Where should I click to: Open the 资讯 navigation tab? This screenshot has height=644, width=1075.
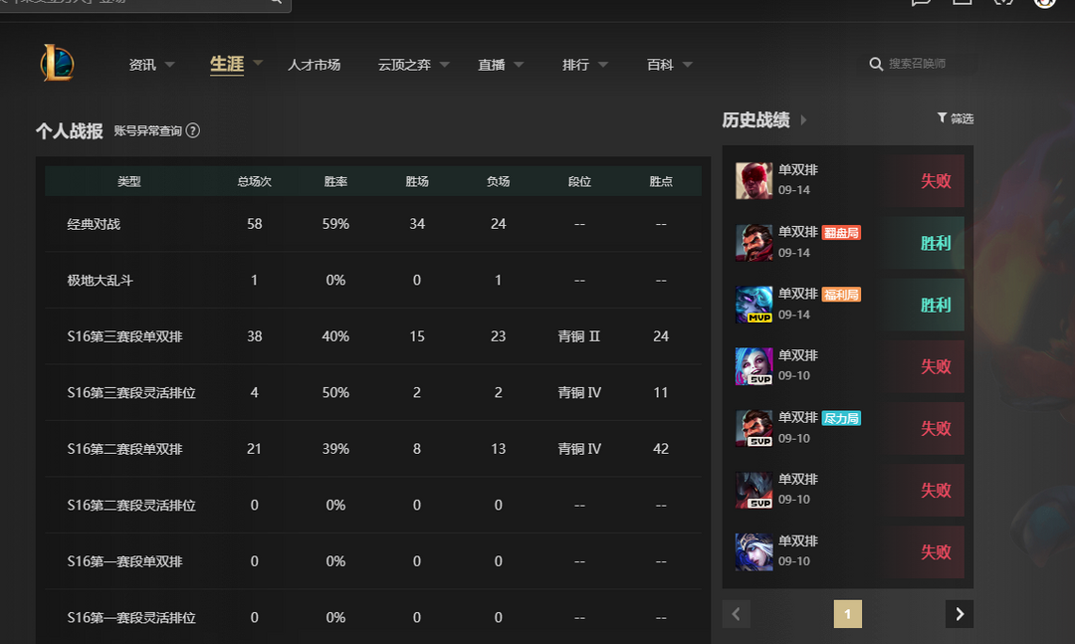click(142, 65)
